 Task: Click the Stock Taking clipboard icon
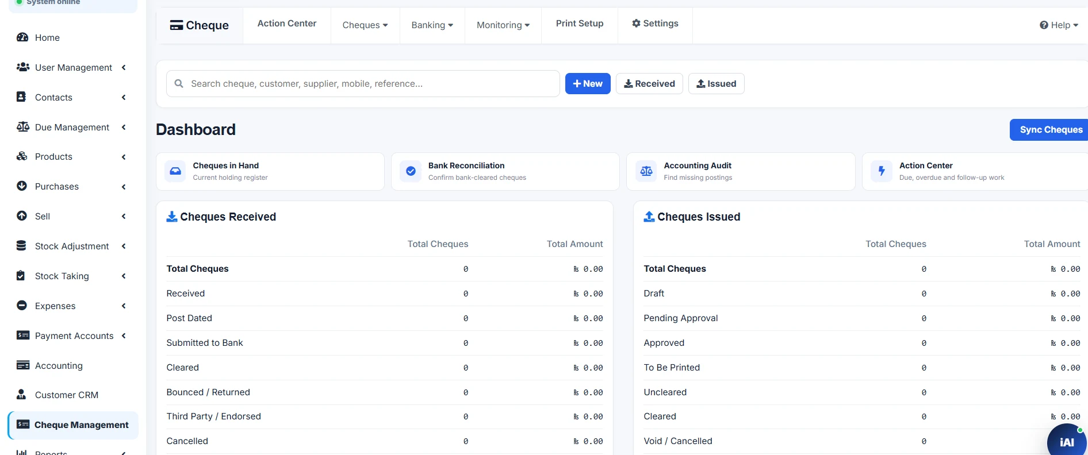[21, 275]
